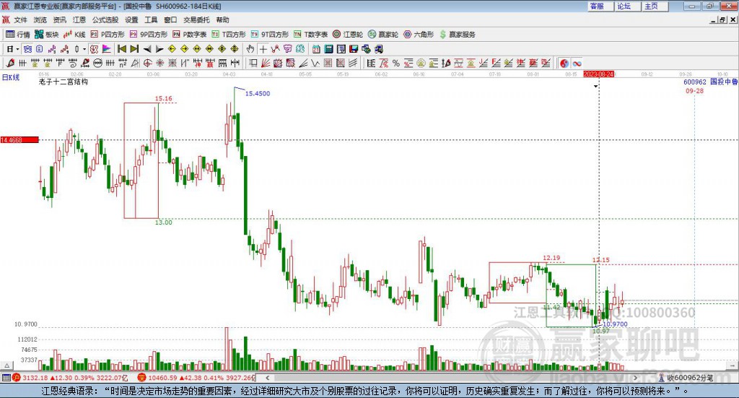Image resolution: width=739 pixels, height=398 pixels.
Task: Select the zigzag wave line tool
Action: point(315,63)
